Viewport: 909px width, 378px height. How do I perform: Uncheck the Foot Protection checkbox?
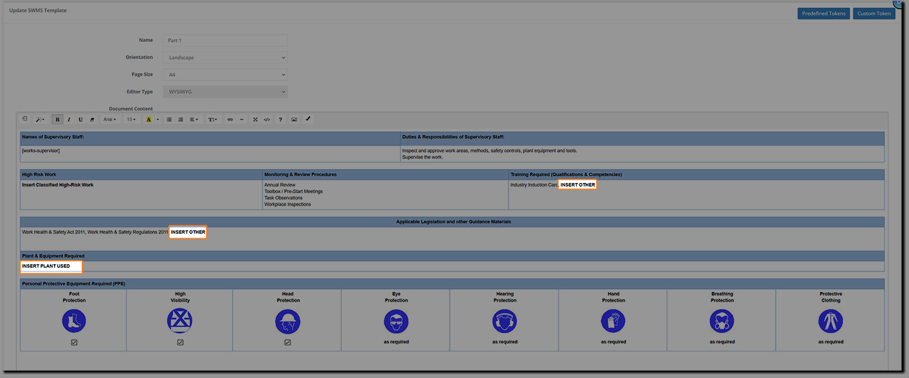point(74,342)
